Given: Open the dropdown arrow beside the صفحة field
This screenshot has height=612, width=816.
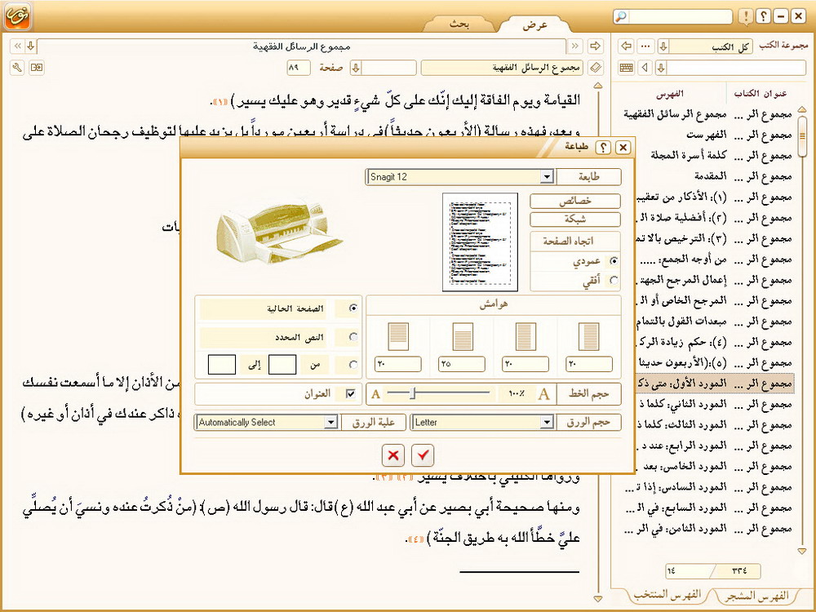Looking at the screenshot, I should click(356, 68).
